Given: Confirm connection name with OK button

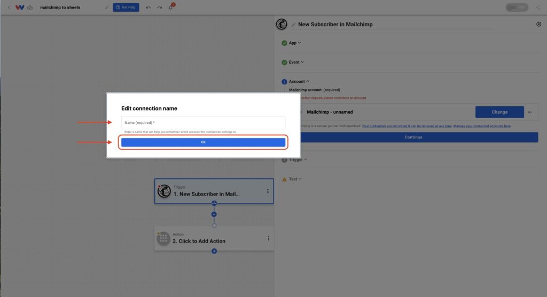Looking at the screenshot, I should [x=203, y=143].
